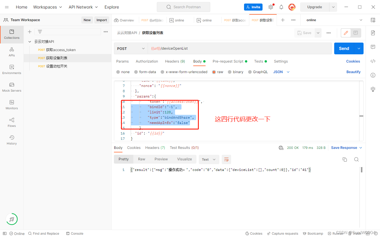Image resolution: width=380 pixels, height=237 pixels.
Task: Open the environment quick look icon
Action: pyautogui.click(x=373, y=20)
